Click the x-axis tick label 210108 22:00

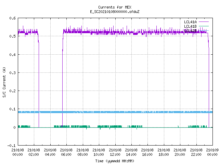coord(196,152)
